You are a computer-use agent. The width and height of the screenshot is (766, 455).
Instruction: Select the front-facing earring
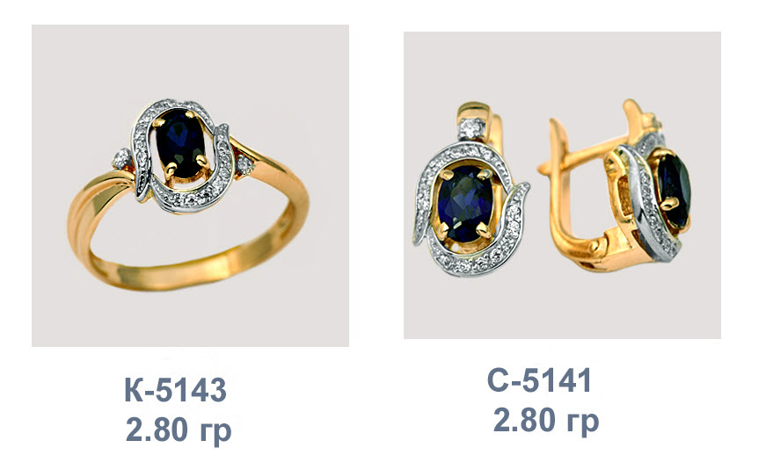click(x=470, y=189)
